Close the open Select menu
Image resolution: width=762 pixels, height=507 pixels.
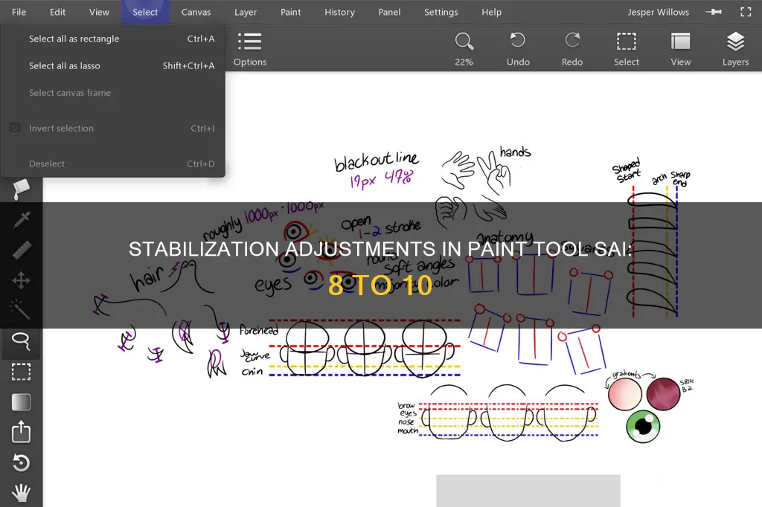(145, 12)
